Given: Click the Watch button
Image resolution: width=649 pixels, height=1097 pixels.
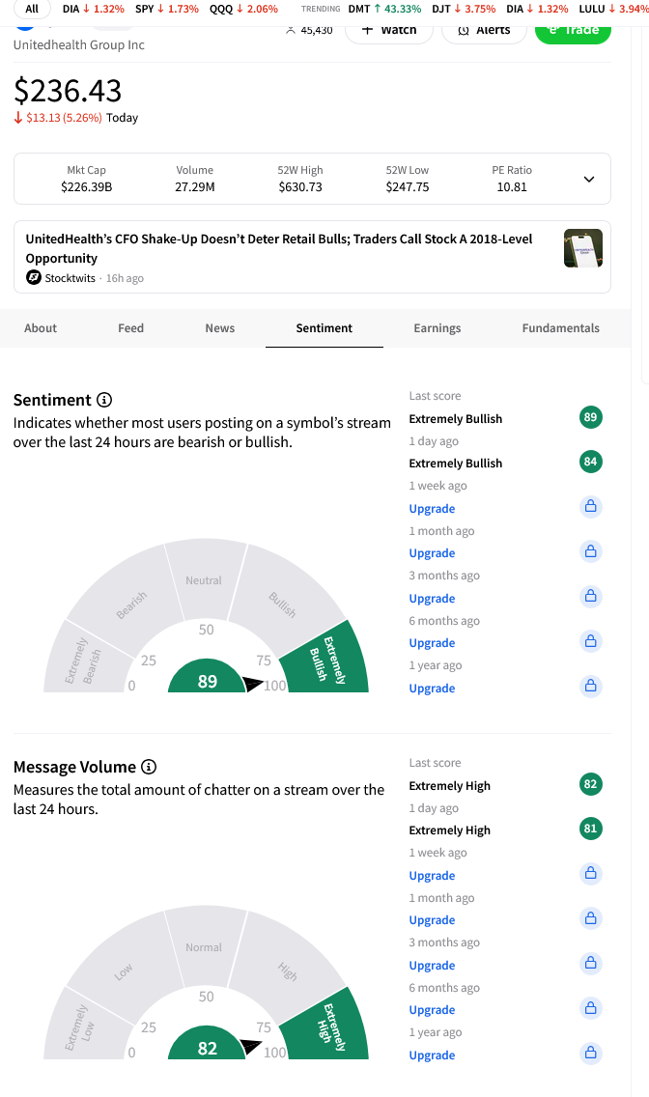Looking at the screenshot, I should pyautogui.click(x=389, y=31).
